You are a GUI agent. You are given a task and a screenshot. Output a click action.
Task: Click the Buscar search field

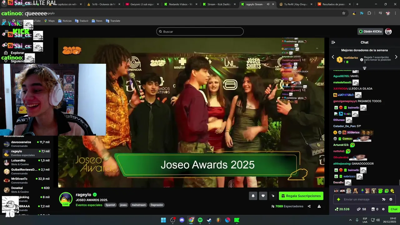[x=200, y=32]
